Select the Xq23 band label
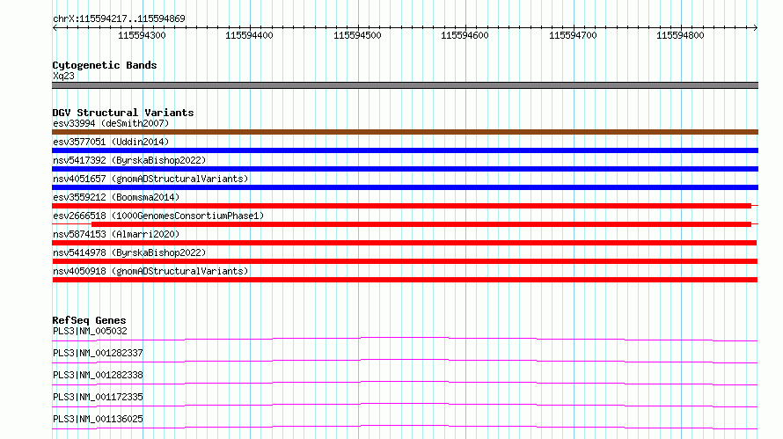The image size is (783, 439). pos(63,76)
